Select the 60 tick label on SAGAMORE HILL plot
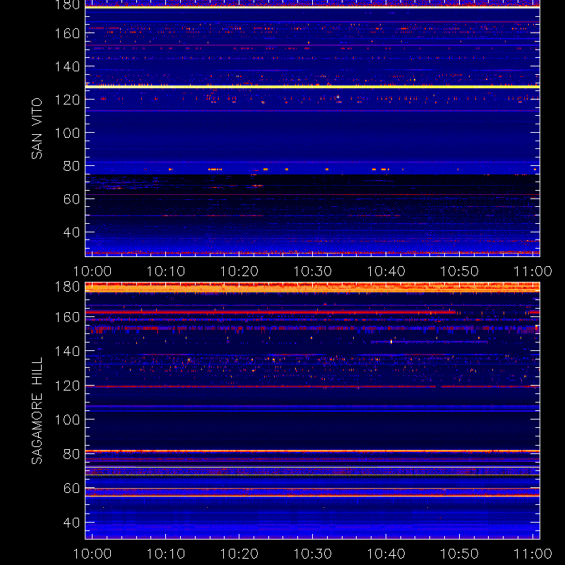The image size is (565, 565). (x=71, y=489)
